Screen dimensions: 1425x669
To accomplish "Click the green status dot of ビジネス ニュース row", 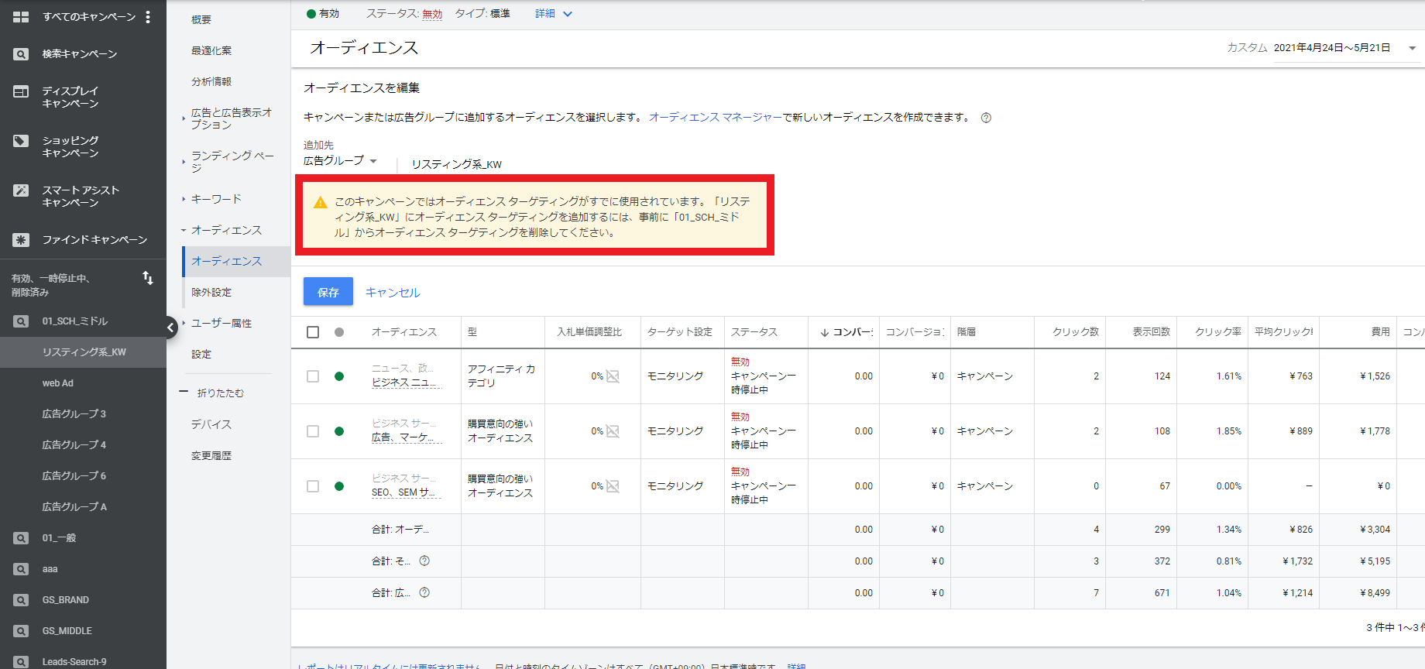I will tap(339, 376).
